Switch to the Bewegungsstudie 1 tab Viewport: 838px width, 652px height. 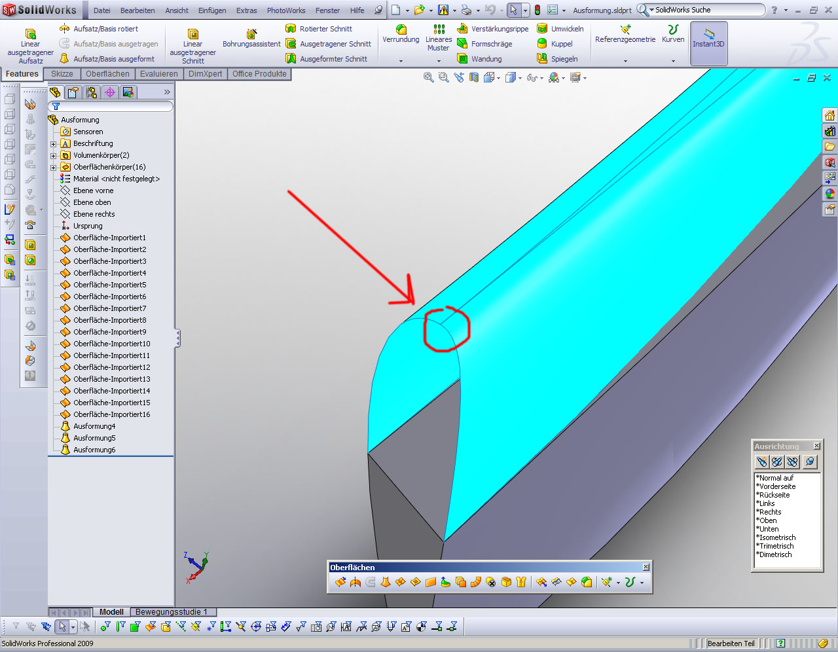(171, 612)
